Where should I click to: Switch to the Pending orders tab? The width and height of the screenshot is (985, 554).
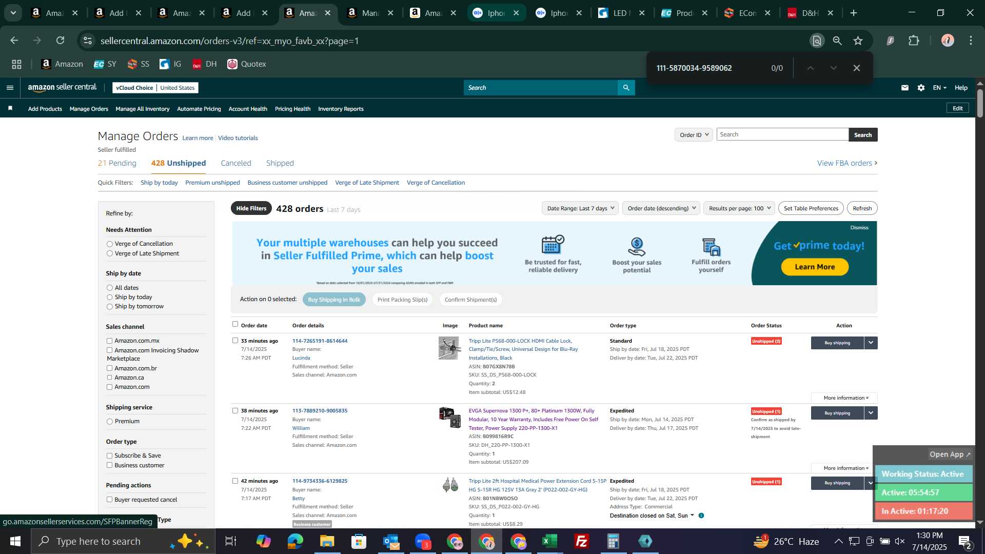(117, 163)
